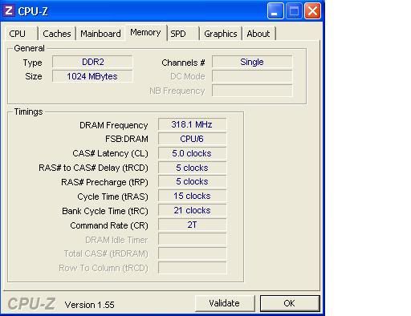Click the Cycle Time (tRAS) label
Viewport: 411px width, 316px height.
(112, 196)
